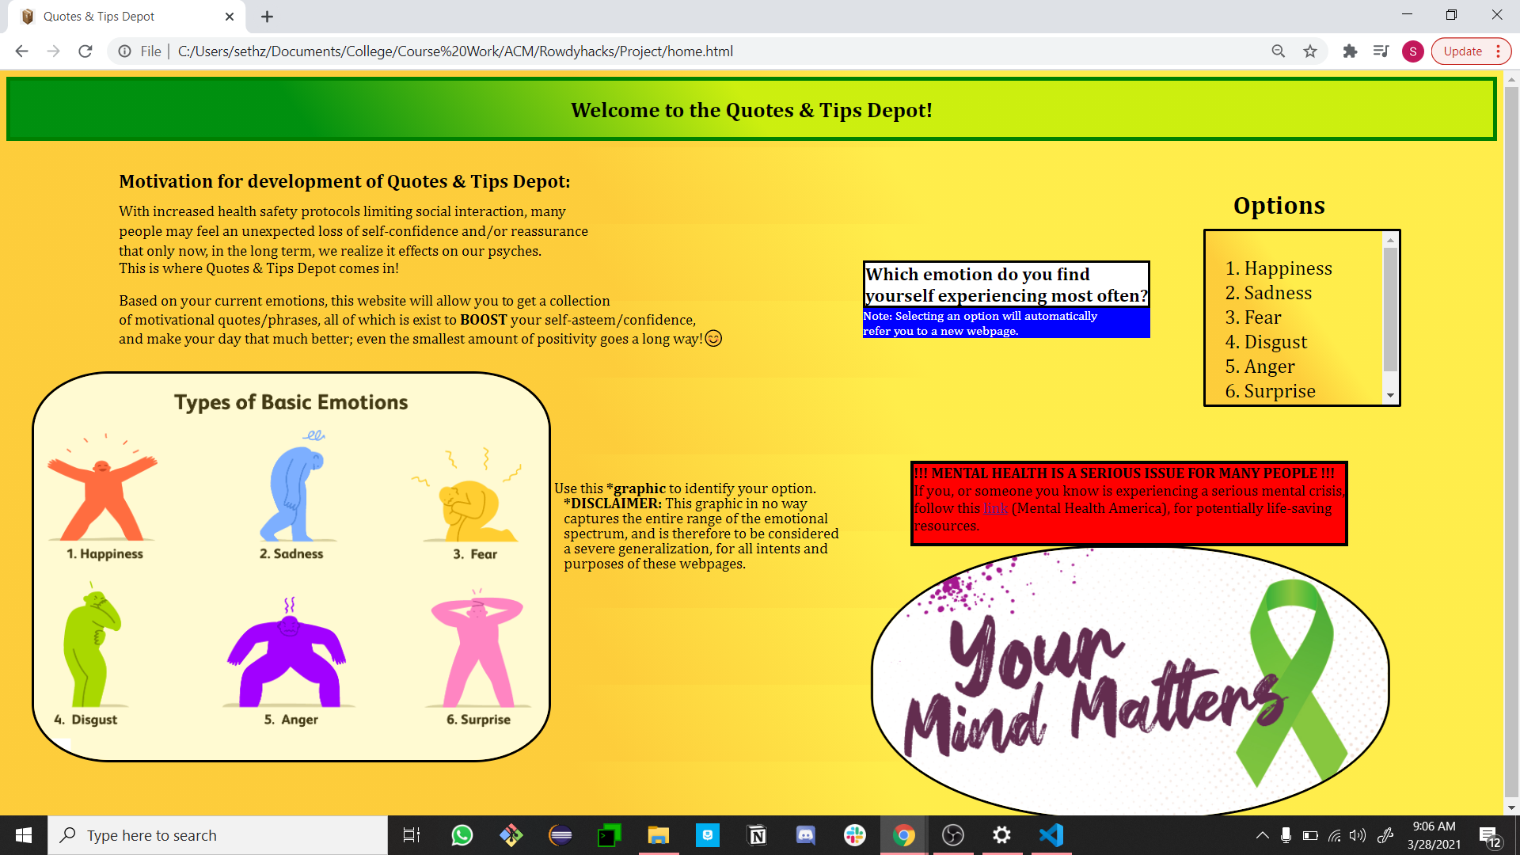The width and height of the screenshot is (1520, 855).
Task: Show hidden system tray icons chevron
Action: (x=1262, y=835)
